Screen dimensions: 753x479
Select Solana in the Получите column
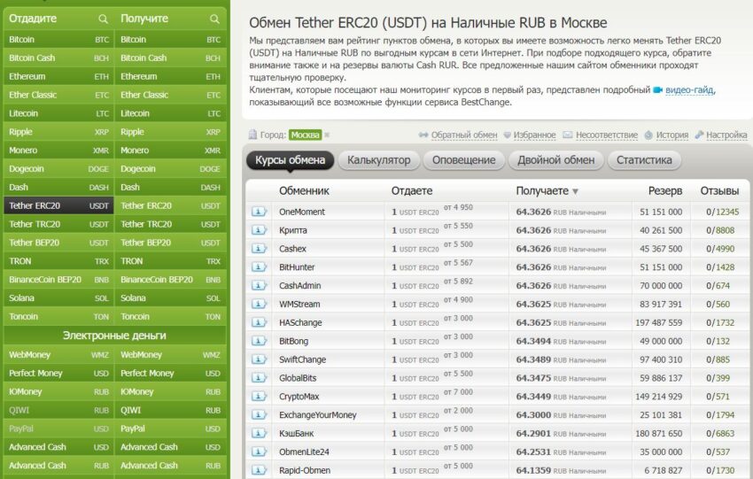[170, 298]
